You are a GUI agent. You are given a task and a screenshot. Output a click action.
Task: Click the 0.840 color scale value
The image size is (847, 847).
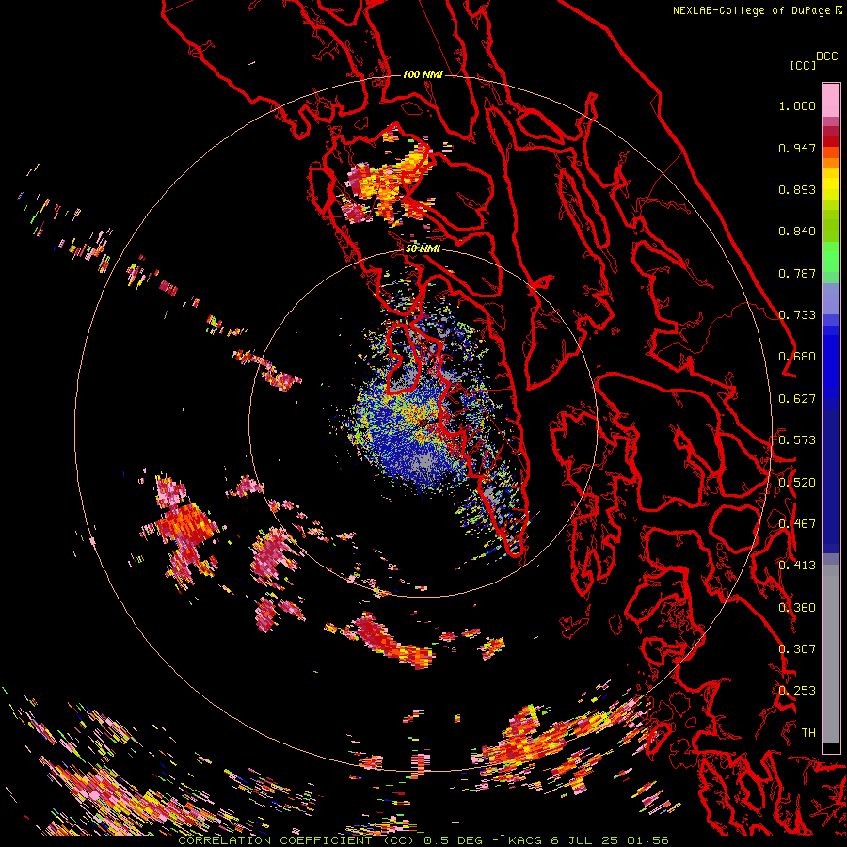797,232
